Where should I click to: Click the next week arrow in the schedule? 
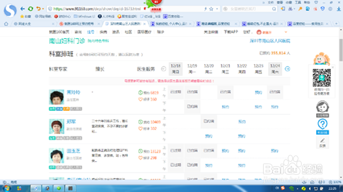pos(288,69)
